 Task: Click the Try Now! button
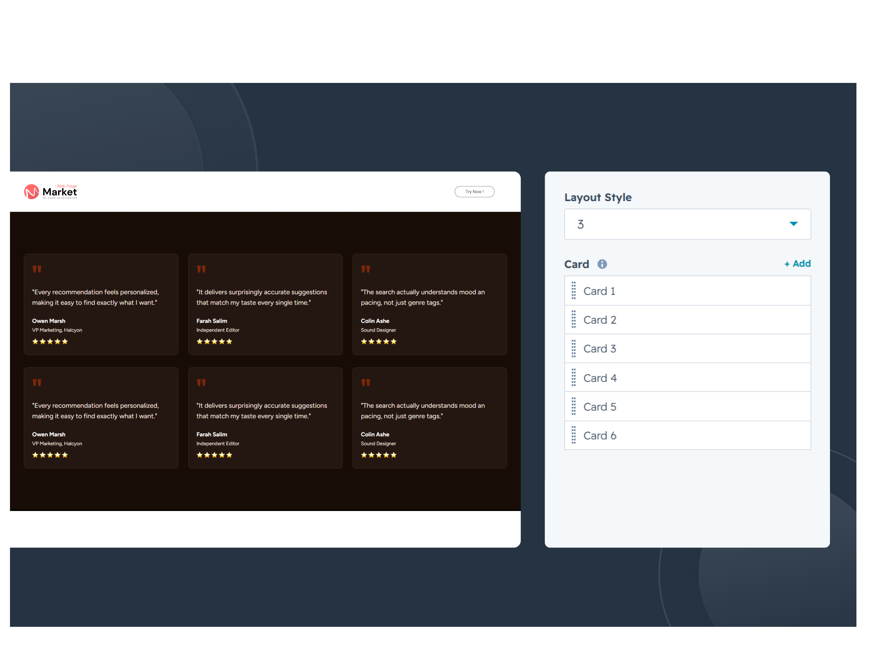pyautogui.click(x=474, y=192)
